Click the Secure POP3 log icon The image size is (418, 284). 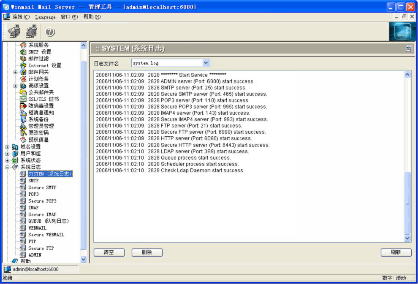point(23,201)
